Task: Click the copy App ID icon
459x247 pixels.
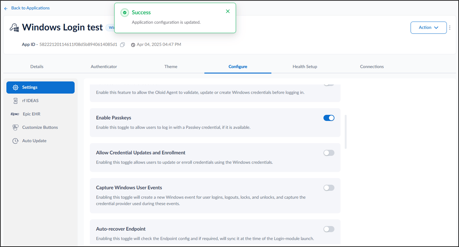Action: click(122, 44)
